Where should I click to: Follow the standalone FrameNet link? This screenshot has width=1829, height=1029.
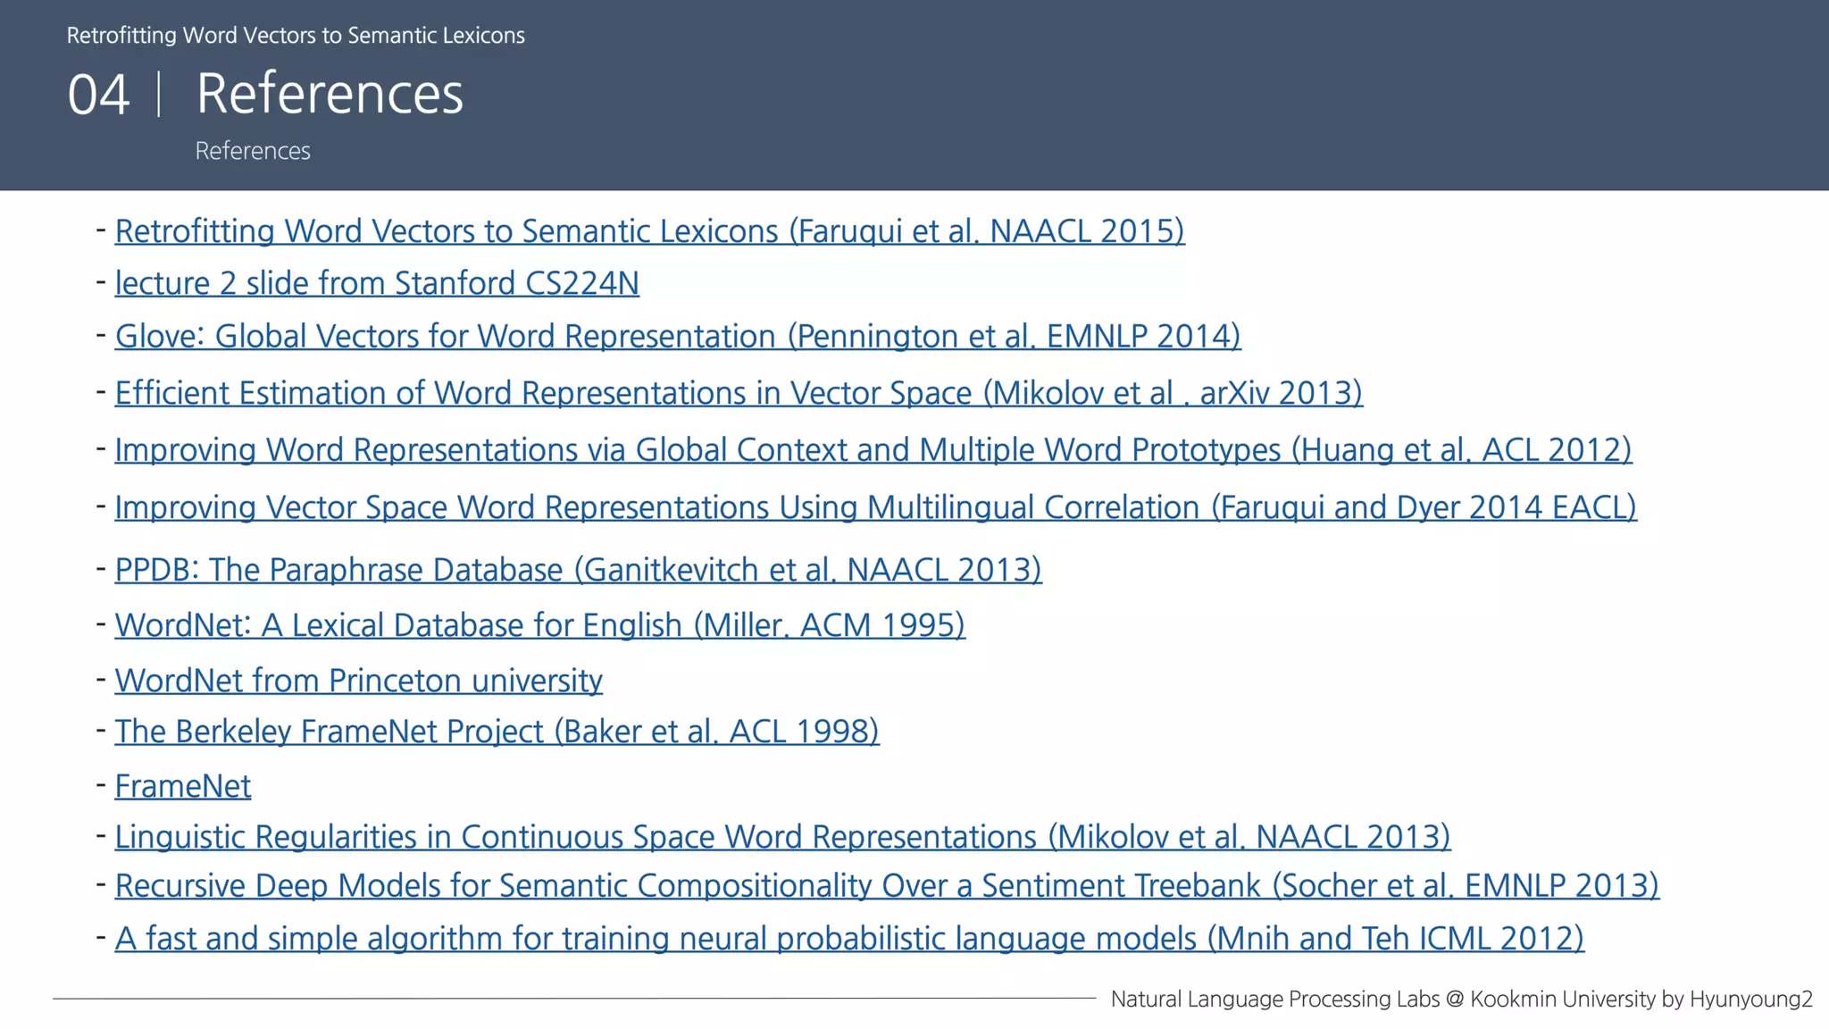(x=182, y=786)
